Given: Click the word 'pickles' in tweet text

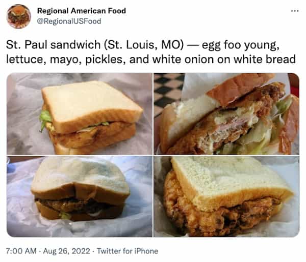Looking at the screenshot, I should point(106,60).
